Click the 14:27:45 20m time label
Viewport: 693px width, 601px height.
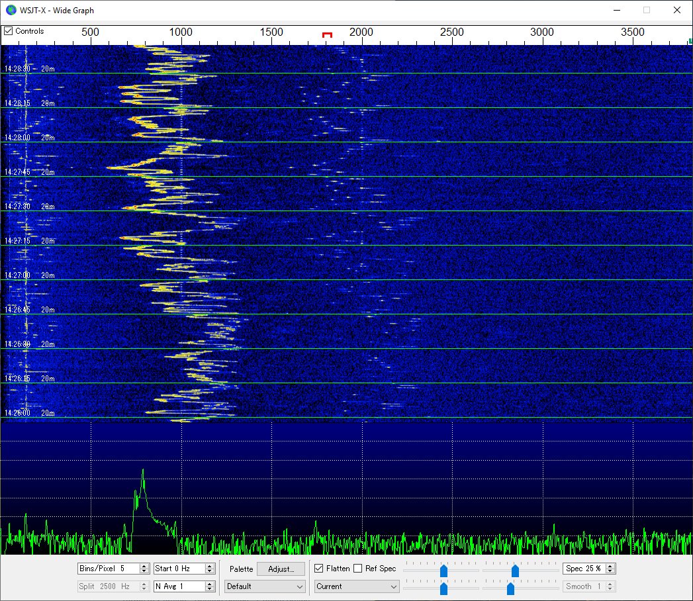pos(30,172)
